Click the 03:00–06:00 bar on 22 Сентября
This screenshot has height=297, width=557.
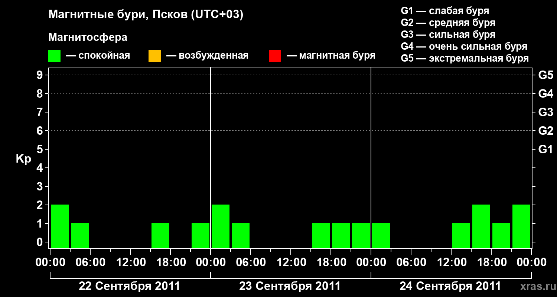point(80,235)
